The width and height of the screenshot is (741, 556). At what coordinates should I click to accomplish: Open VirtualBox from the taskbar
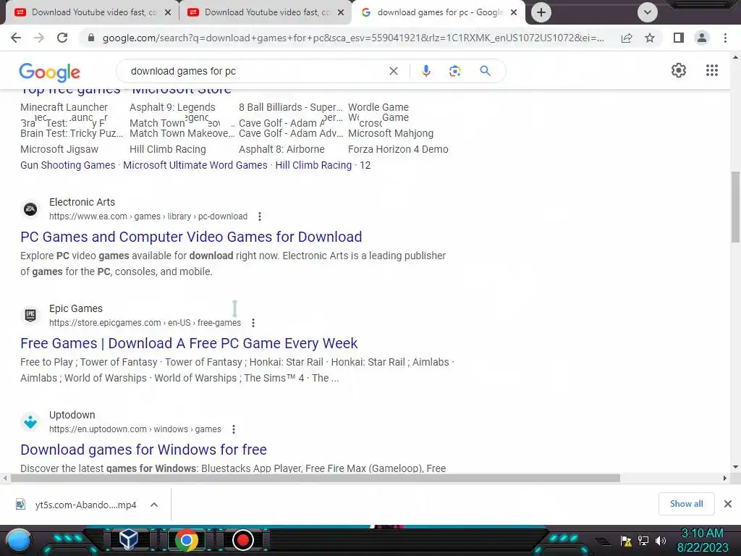(x=128, y=540)
